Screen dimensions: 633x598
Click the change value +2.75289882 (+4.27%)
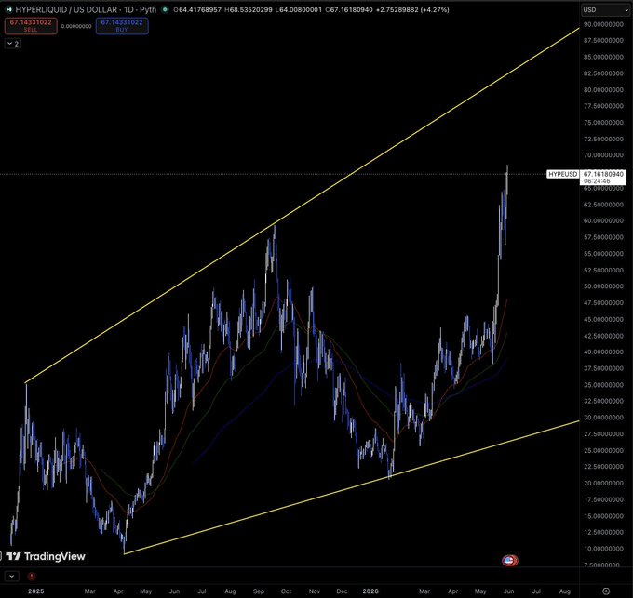412,9
